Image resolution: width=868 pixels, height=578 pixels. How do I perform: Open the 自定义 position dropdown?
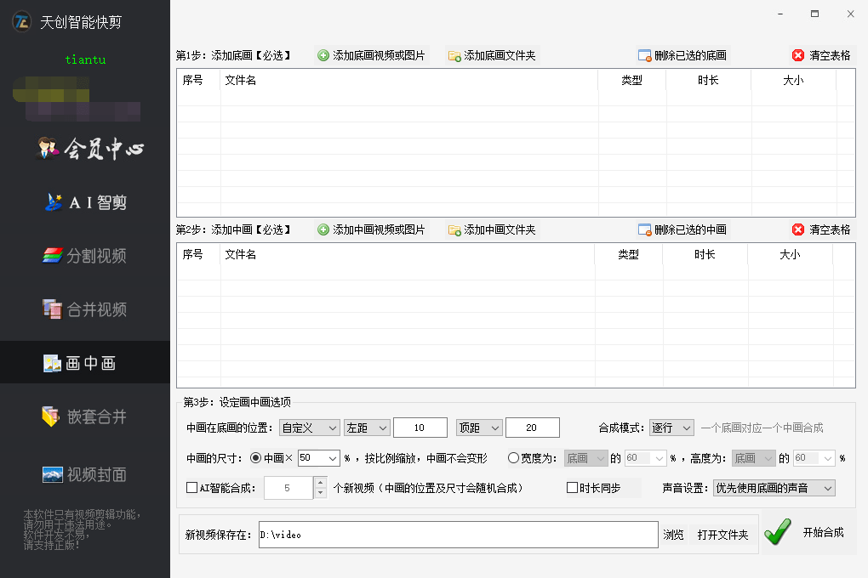[309, 427]
